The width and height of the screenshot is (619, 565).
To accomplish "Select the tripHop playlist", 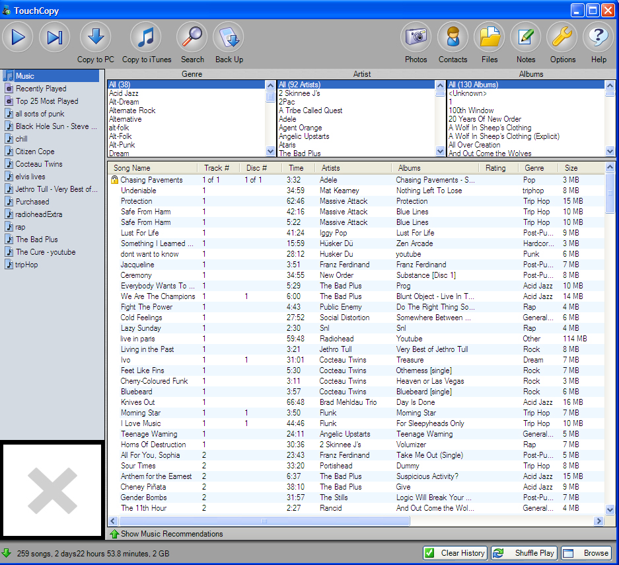I will (x=26, y=265).
